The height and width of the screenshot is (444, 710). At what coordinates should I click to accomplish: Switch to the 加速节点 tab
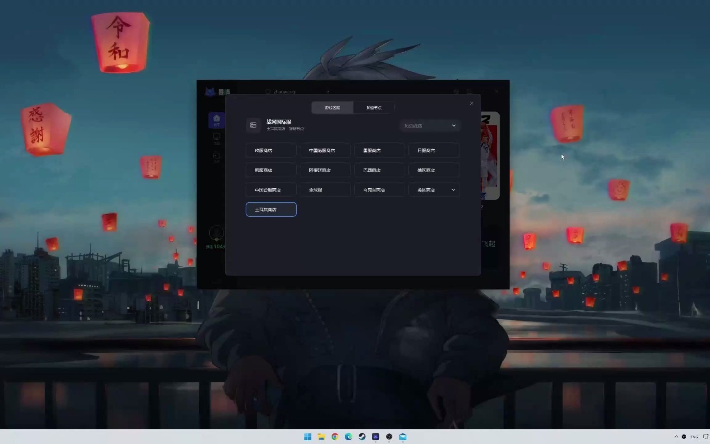pos(374,108)
